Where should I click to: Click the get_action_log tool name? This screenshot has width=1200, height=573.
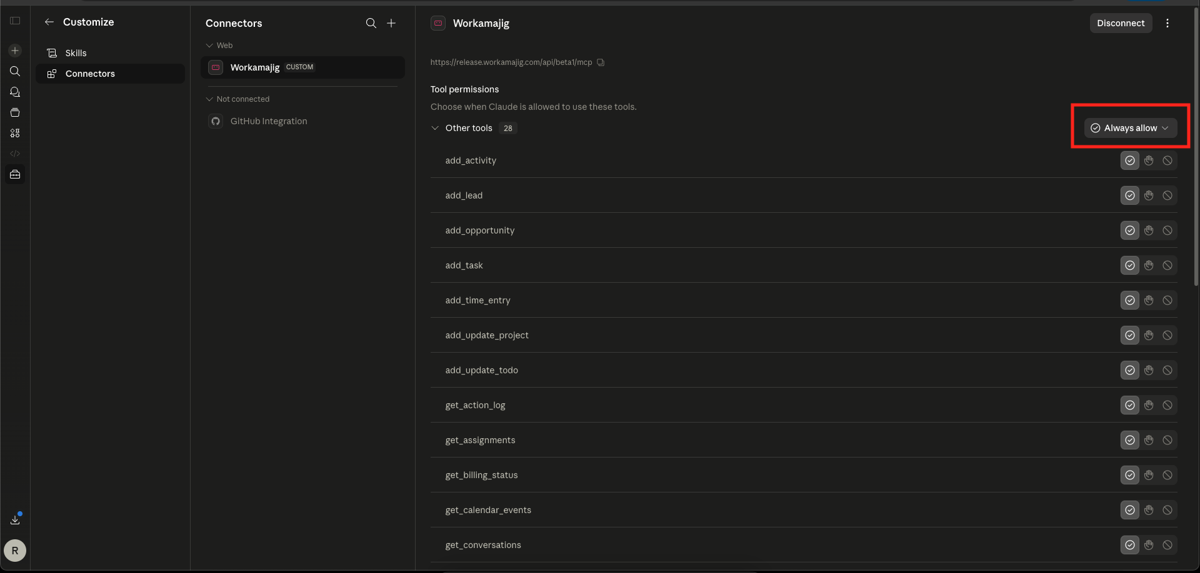[475, 405]
